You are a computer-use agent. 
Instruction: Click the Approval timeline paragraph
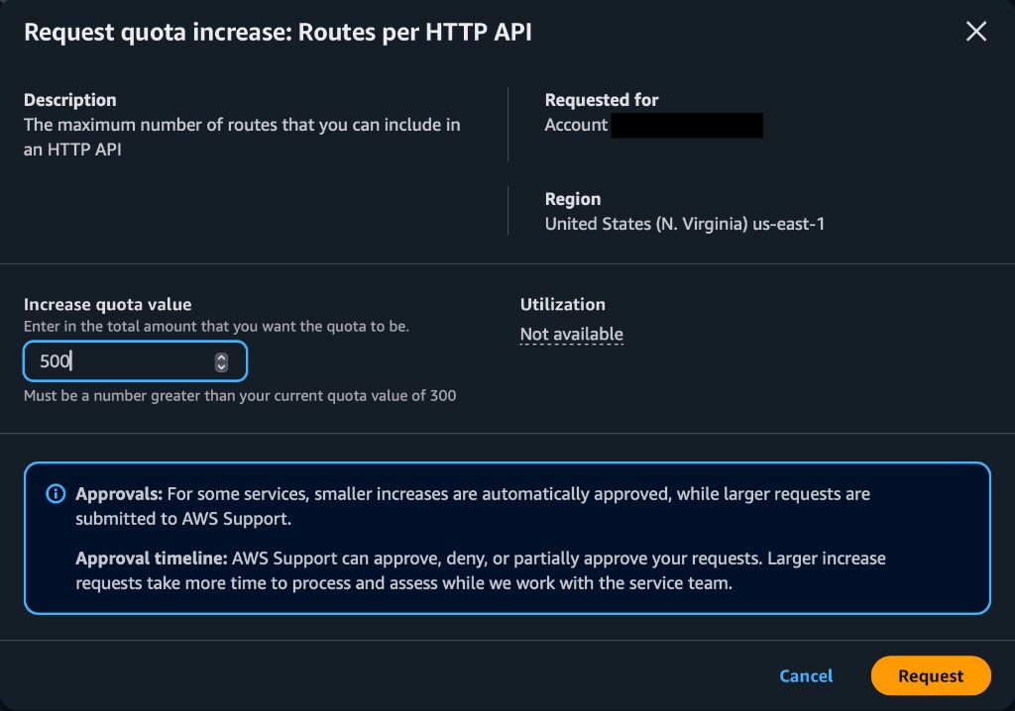481,570
